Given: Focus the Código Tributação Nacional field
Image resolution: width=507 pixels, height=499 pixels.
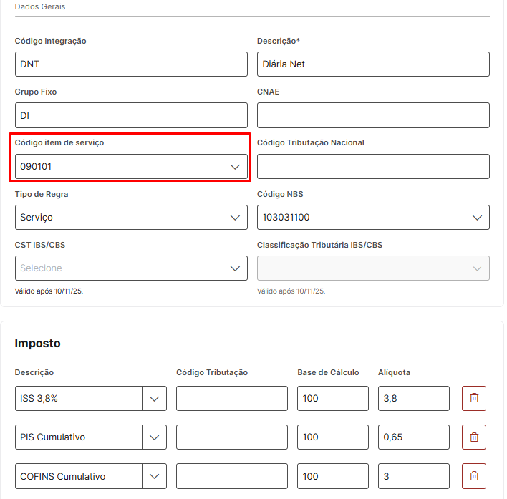Looking at the screenshot, I should [x=373, y=167].
